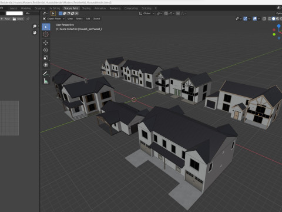Toggle viewport overlays
282x212 pixels.
(255, 19)
